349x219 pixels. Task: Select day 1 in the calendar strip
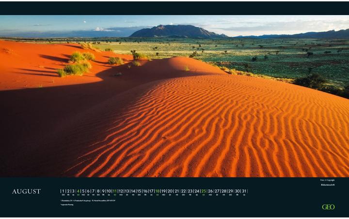pyautogui.click(x=63, y=191)
